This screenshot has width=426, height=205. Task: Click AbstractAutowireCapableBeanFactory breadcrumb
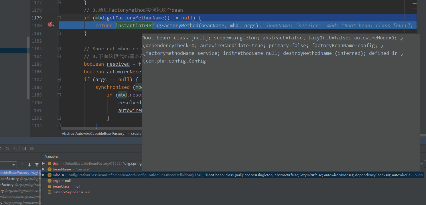pyautogui.click(x=93, y=133)
